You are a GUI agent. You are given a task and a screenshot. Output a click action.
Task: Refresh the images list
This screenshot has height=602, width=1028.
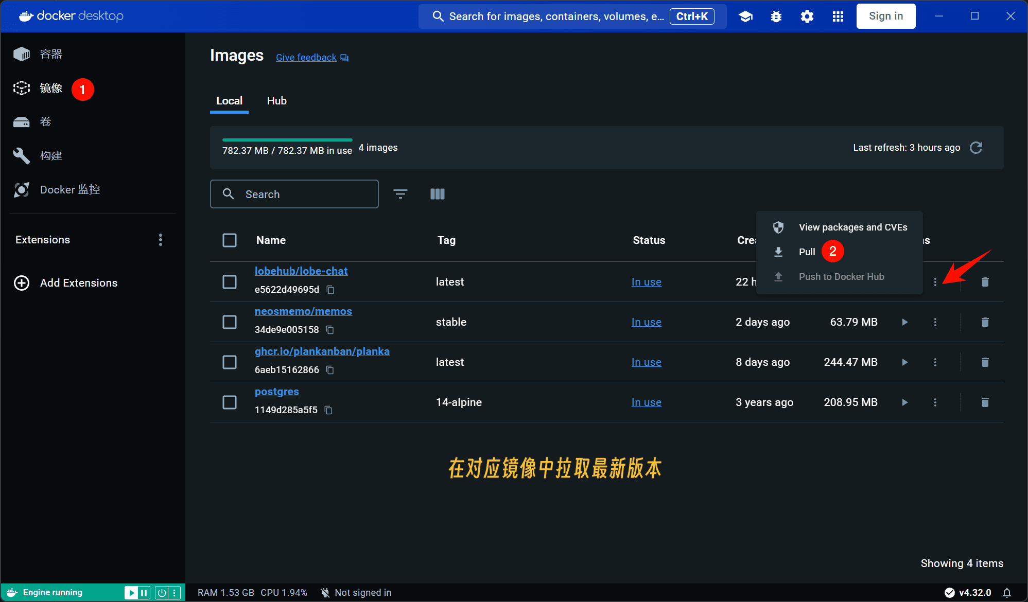click(x=976, y=148)
